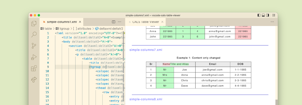Toggle the primary sidebar visibility

[x=259, y=15]
